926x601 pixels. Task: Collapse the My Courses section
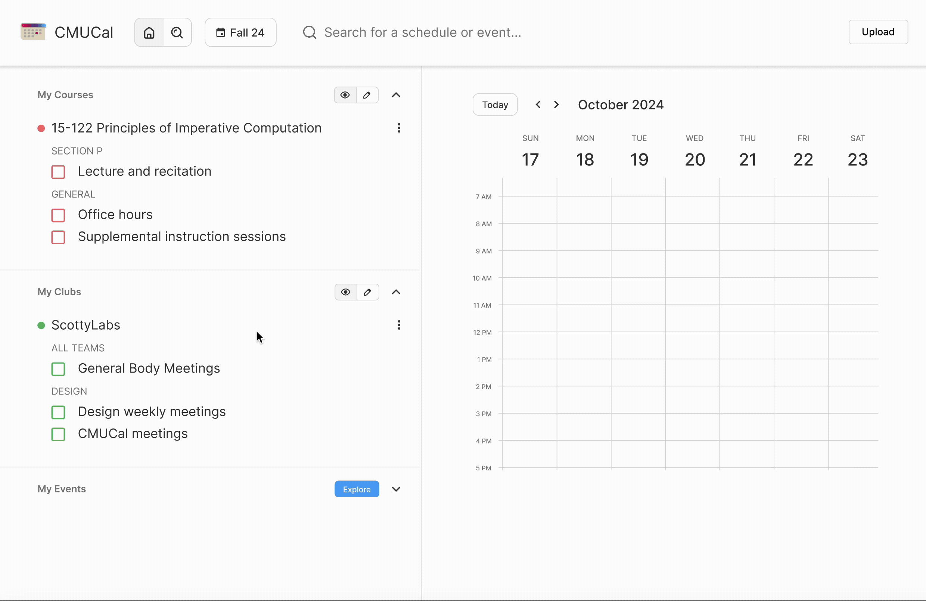396,95
